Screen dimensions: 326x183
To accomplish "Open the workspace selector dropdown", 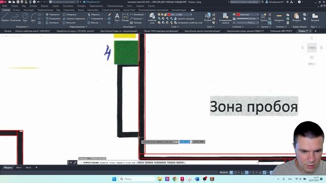I will [x=65, y=2].
